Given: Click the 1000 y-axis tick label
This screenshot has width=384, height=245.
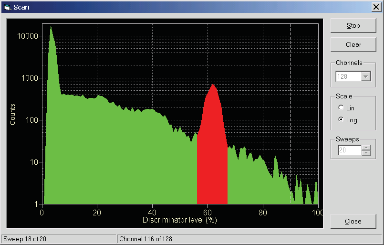Looking at the screenshot, I should 30,78.
